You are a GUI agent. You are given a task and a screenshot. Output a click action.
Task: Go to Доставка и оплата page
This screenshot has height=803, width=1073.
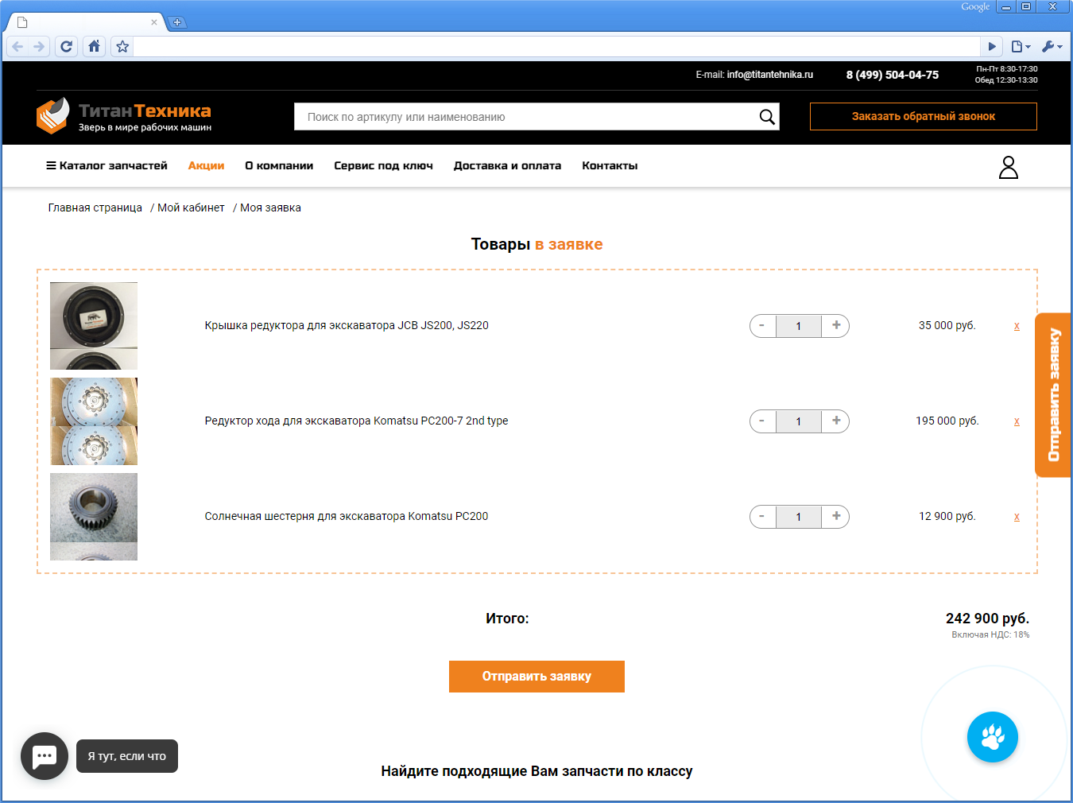pyautogui.click(x=507, y=165)
